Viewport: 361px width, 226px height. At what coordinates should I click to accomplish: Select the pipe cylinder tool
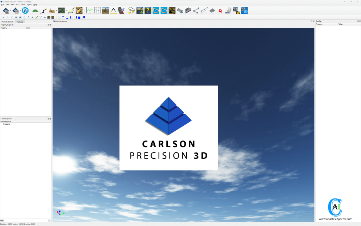pos(179,11)
